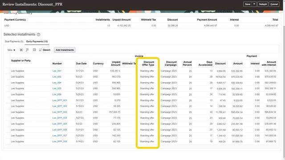
Task: Open invoice link Lee_BPP_006
Action: click(x=60, y=130)
